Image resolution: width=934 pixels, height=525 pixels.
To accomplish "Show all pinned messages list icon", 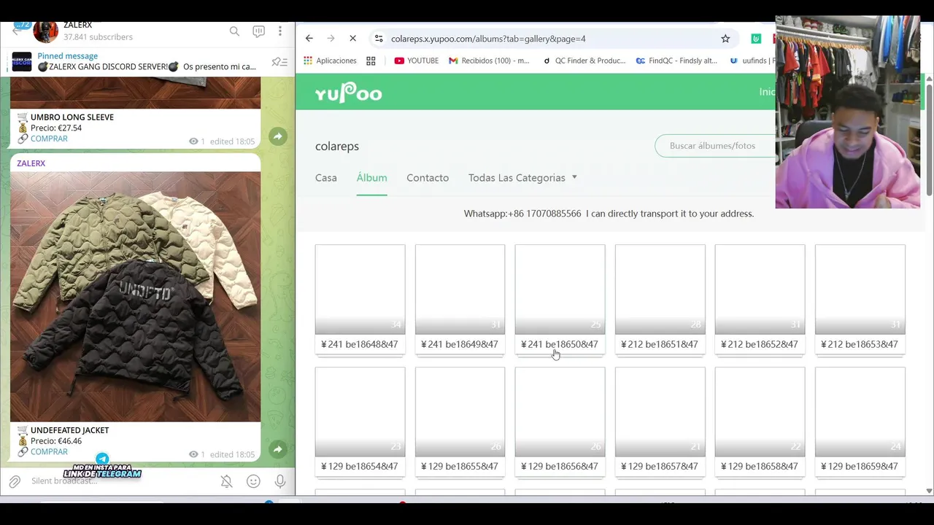I will pyautogui.click(x=279, y=62).
